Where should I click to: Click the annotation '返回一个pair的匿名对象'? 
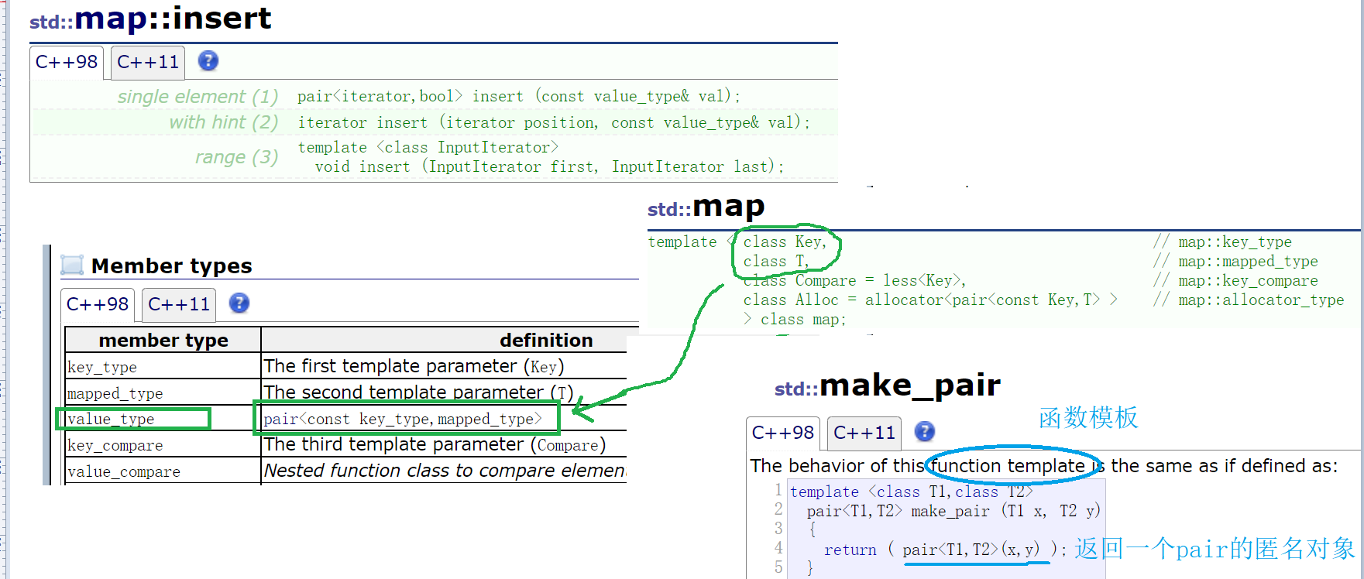point(1215,549)
